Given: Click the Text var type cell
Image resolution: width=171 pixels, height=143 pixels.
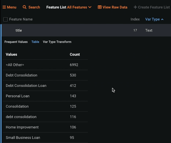Looking at the screenshot, I should pyautogui.click(x=149, y=30).
